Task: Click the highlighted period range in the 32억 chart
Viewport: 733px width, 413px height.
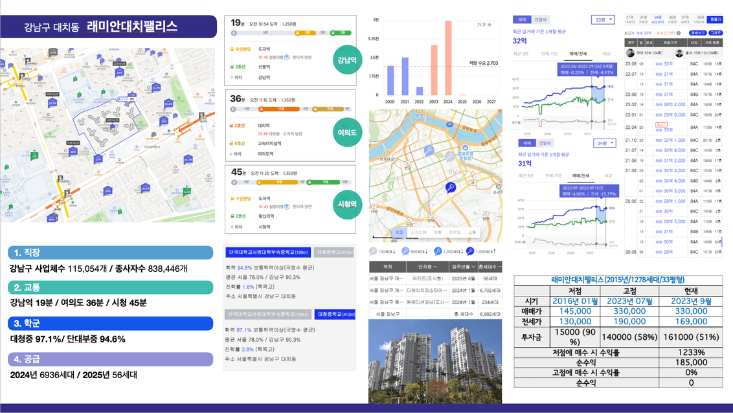Action: (x=598, y=95)
